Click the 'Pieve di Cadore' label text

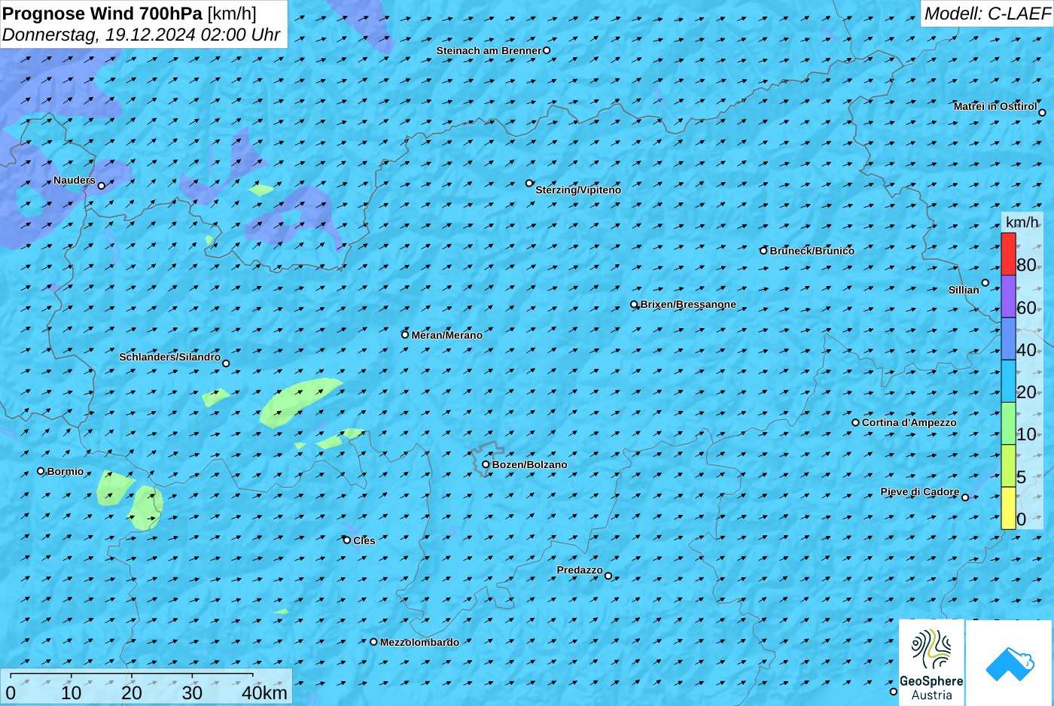pyautogui.click(x=920, y=491)
